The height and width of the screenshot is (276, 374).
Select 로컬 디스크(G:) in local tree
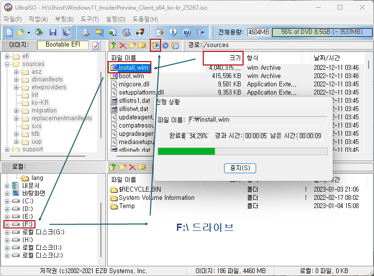(43, 232)
